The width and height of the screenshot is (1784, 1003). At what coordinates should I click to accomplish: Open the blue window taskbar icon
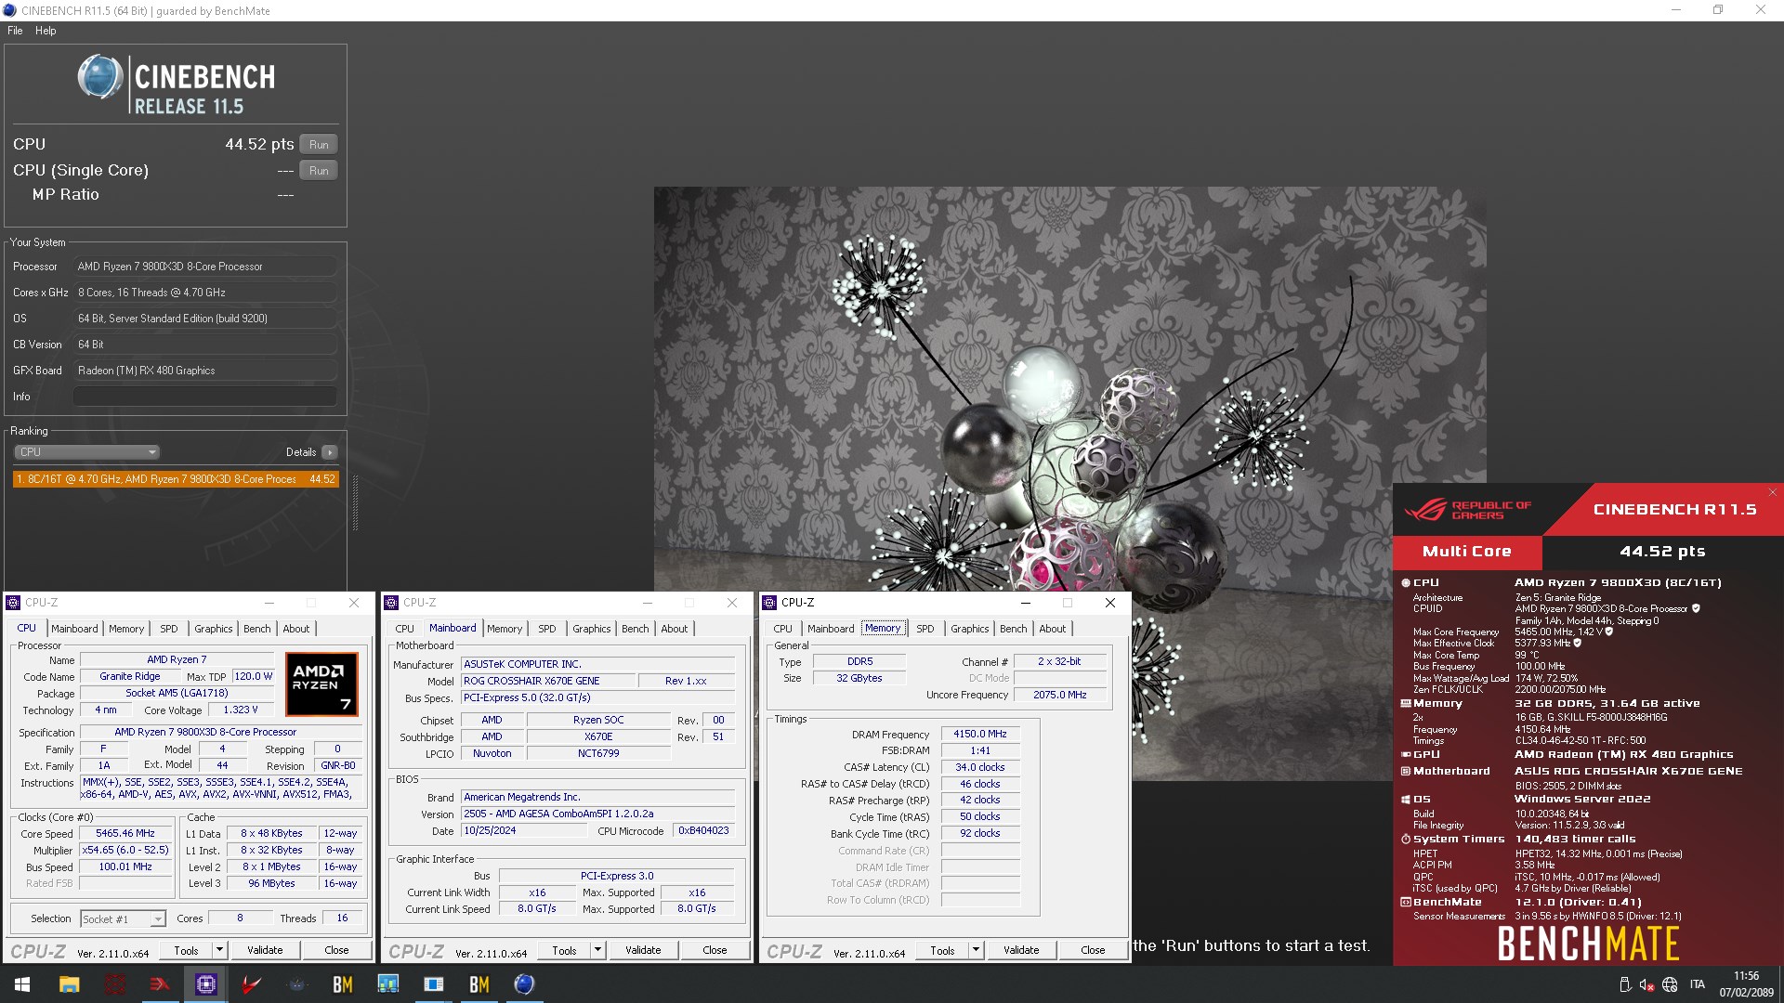click(434, 984)
